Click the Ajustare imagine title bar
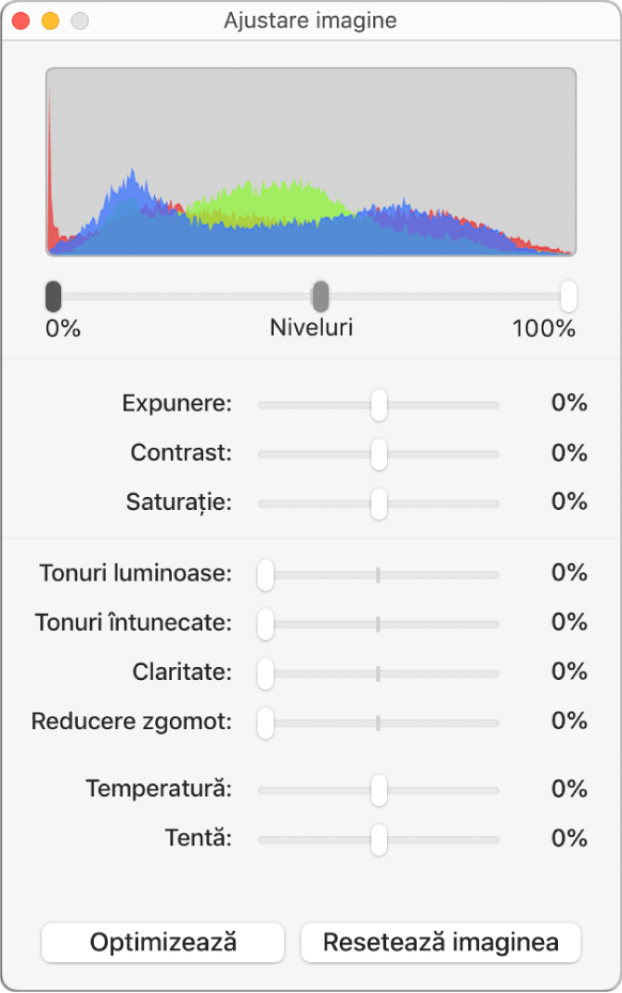The height and width of the screenshot is (993, 622). [x=311, y=20]
